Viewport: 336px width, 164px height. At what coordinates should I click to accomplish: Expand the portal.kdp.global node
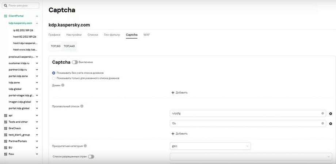[x=37, y=108]
